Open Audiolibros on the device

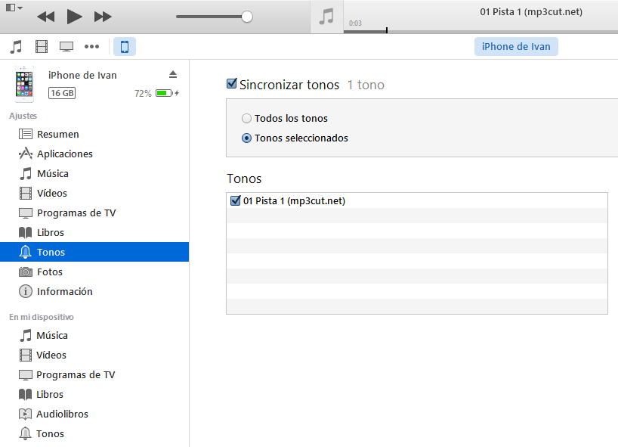coord(94,414)
